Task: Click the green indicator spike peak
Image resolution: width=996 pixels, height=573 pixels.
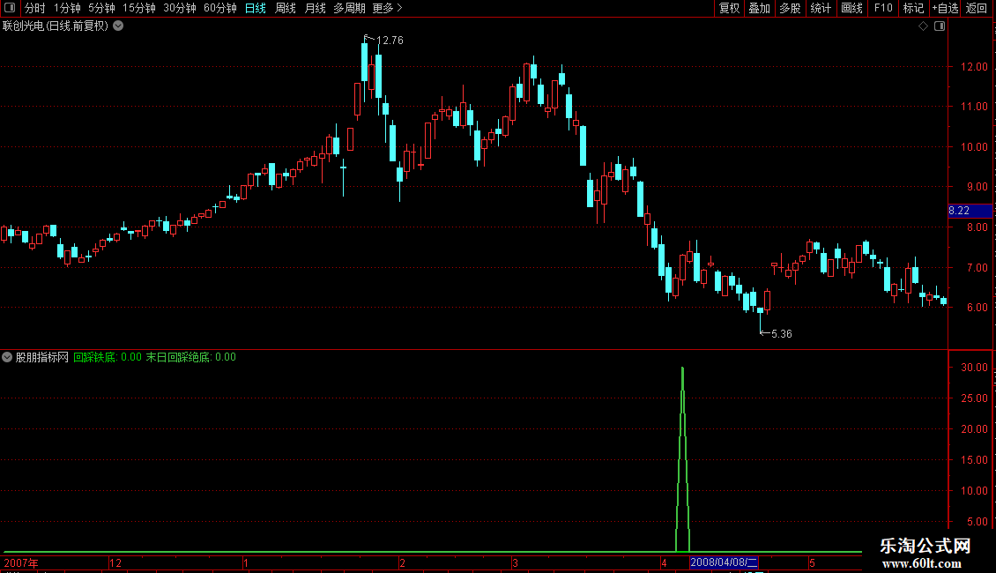Action: point(682,368)
